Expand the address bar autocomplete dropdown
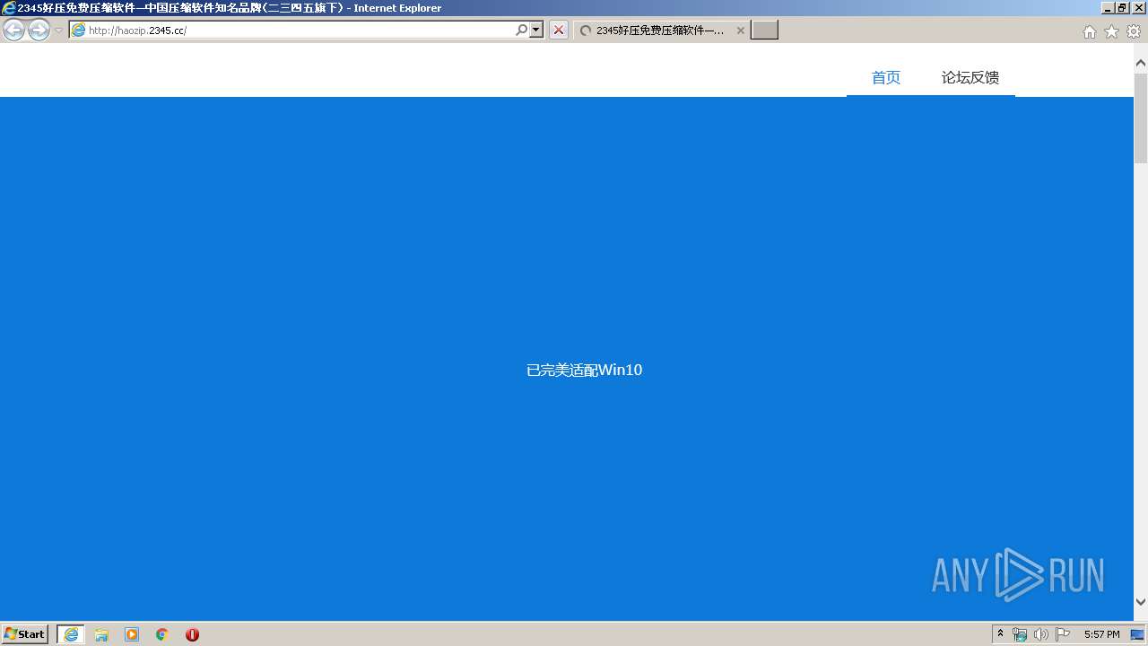This screenshot has width=1148, height=646. [x=536, y=30]
